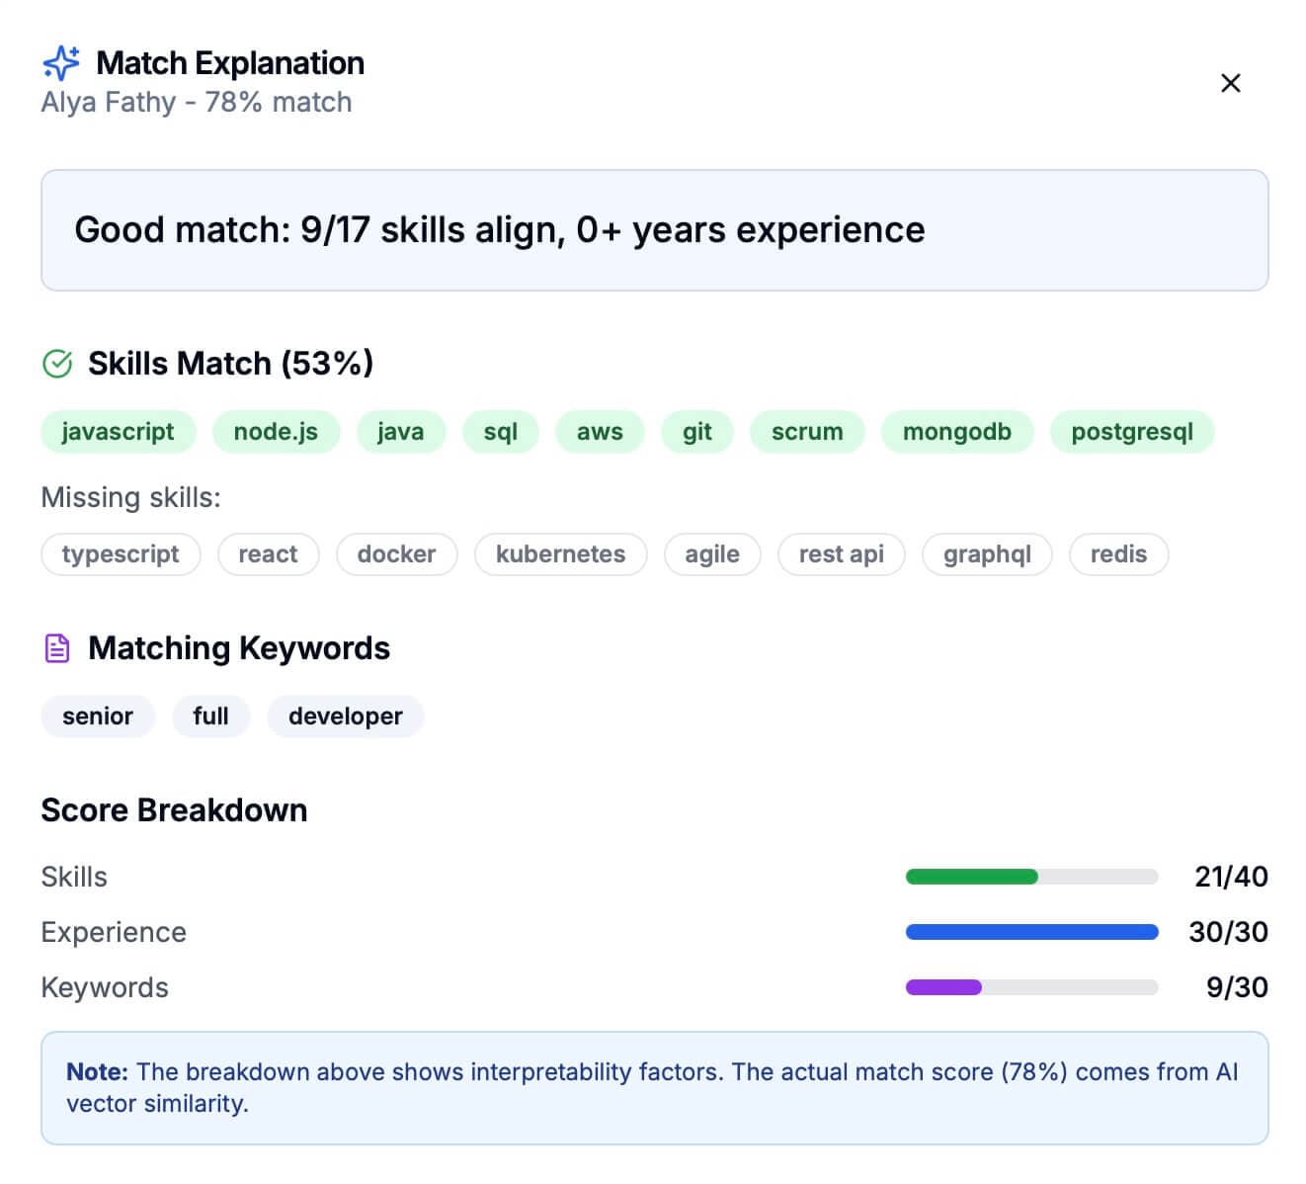The image size is (1306, 1184).
Task: Click the kubernetes missing skill chip
Action: tap(560, 554)
